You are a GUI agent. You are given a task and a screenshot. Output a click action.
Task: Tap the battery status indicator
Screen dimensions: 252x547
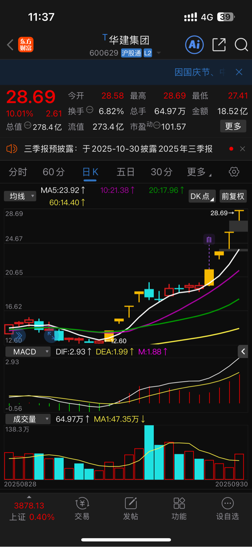pos(226,17)
